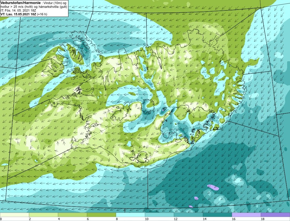Click the 16–18 m/s lavender legend swatch
This screenshot has width=290, height=221.
coord(246,215)
